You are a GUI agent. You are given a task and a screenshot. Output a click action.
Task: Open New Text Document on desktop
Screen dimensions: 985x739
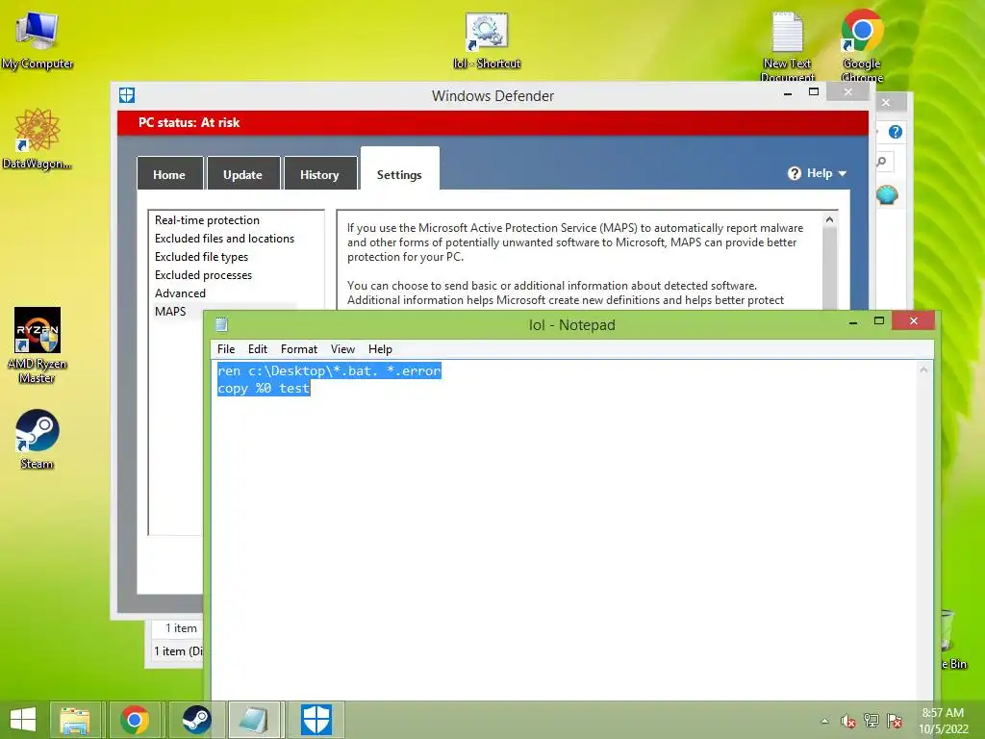787,46
